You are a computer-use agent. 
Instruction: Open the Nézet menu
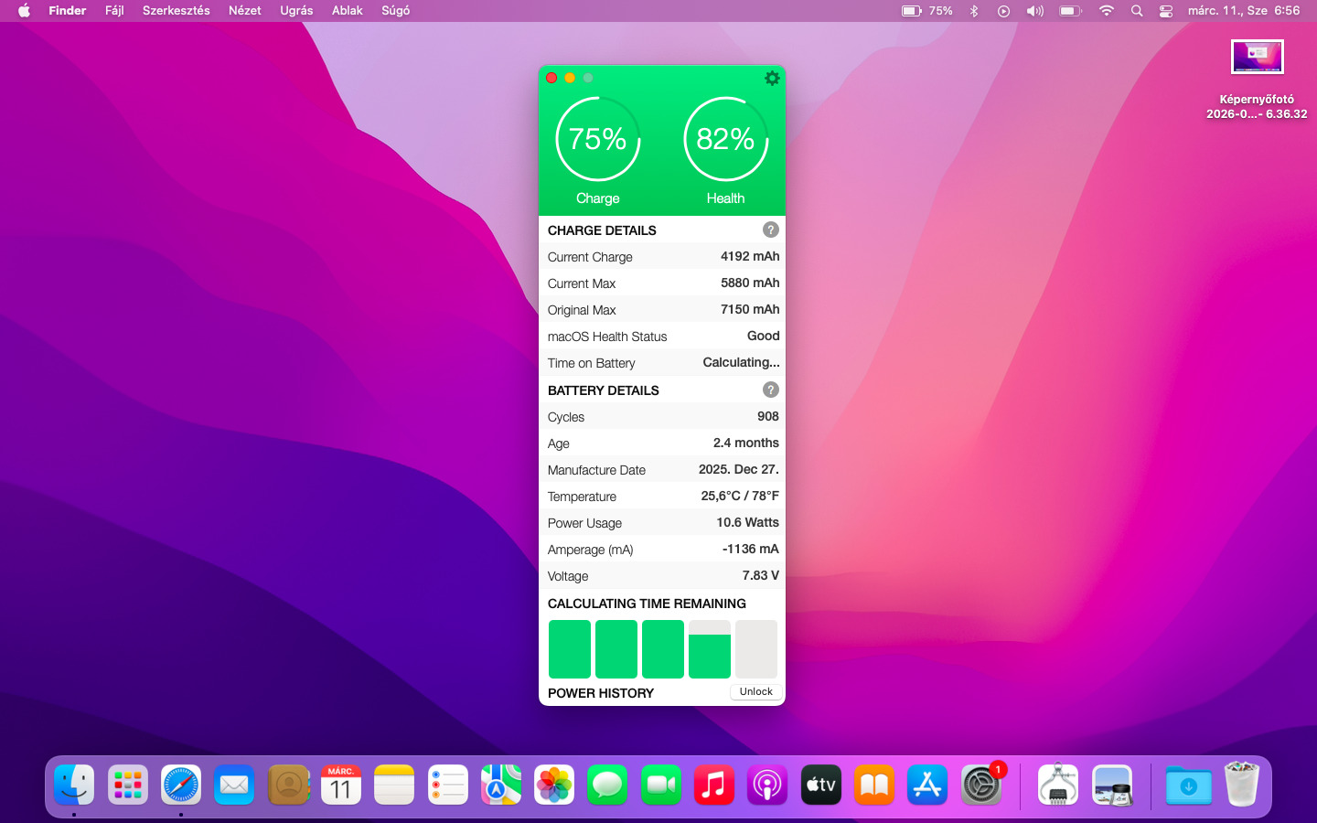point(245,11)
